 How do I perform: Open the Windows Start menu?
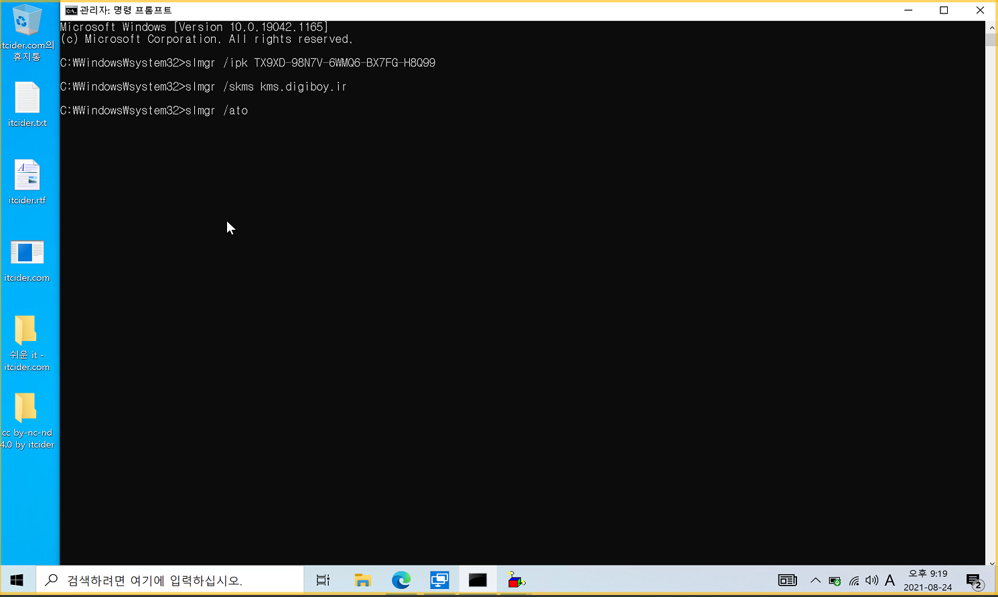click(x=17, y=580)
